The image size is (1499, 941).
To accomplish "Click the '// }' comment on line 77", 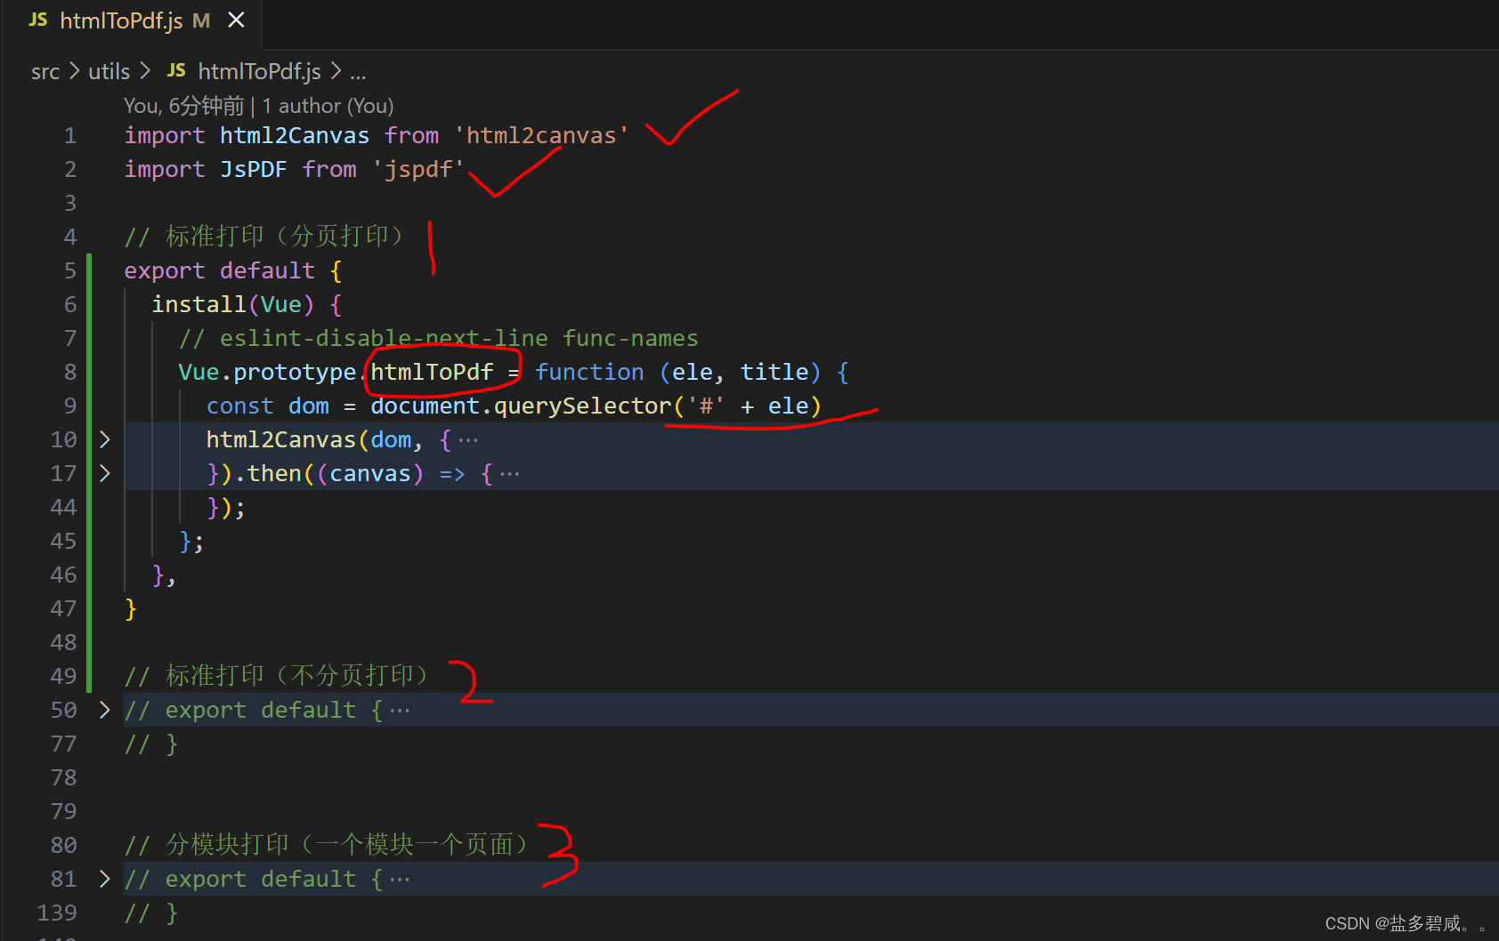I will (x=151, y=744).
